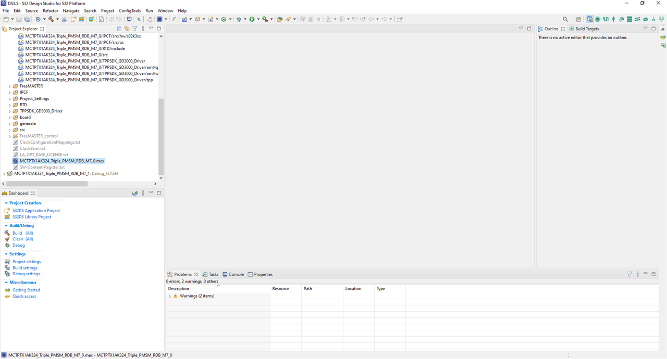Click the green Run button in toolbar

pos(252,19)
